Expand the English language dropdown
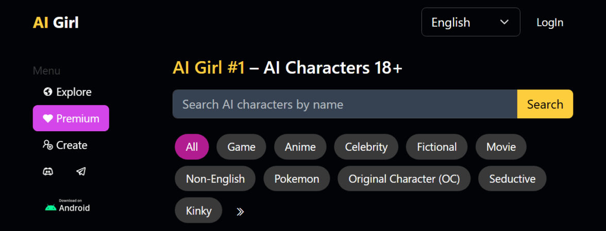Viewport: 606px width, 231px height. pos(470,22)
